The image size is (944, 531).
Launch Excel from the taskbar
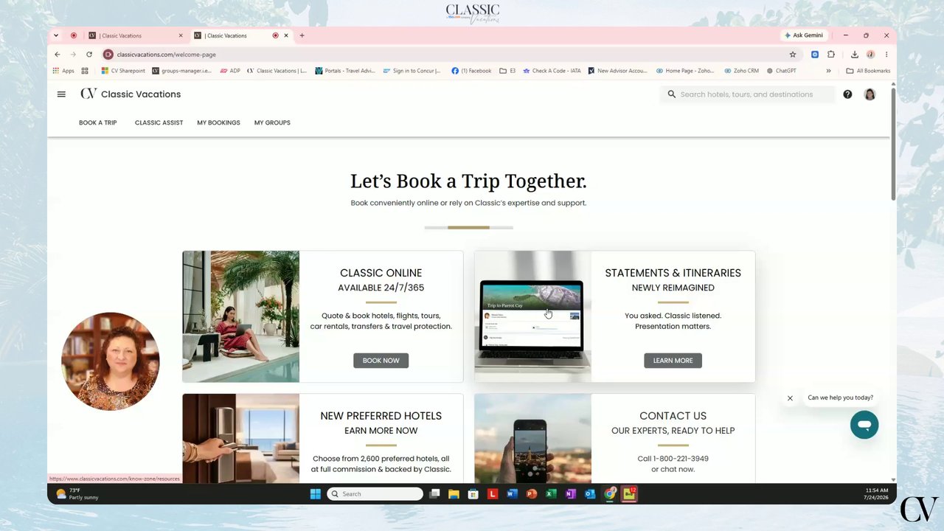[x=551, y=494]
